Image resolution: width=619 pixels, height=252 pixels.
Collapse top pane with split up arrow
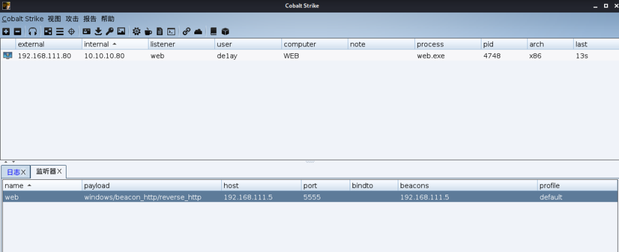(x=6, y=162)
